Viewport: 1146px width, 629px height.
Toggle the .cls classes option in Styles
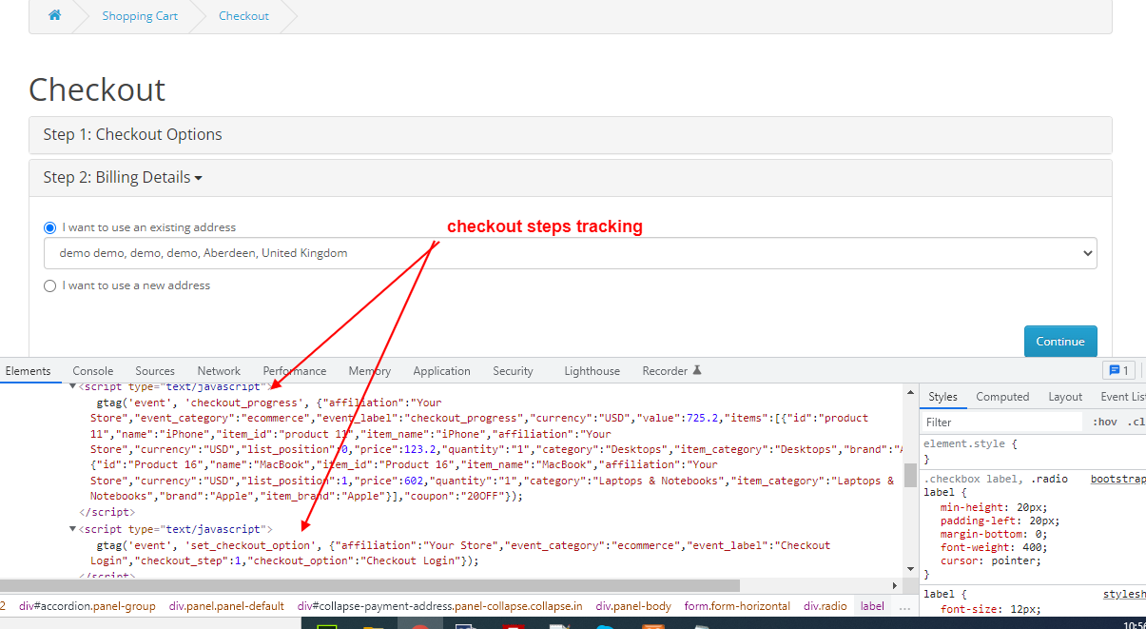click(x=1136, y=422)
